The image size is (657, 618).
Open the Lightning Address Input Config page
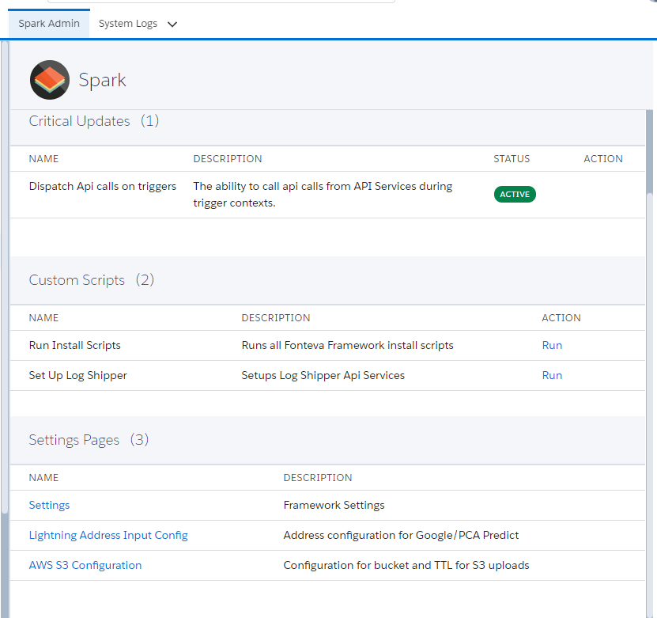click(108, 535)
